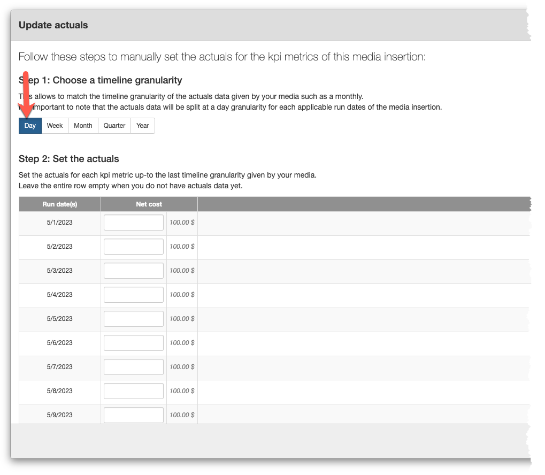Click the Net cost input for 5/1/2023
Image resolution: width=545 pixels, height=475 pixels.
133,222
